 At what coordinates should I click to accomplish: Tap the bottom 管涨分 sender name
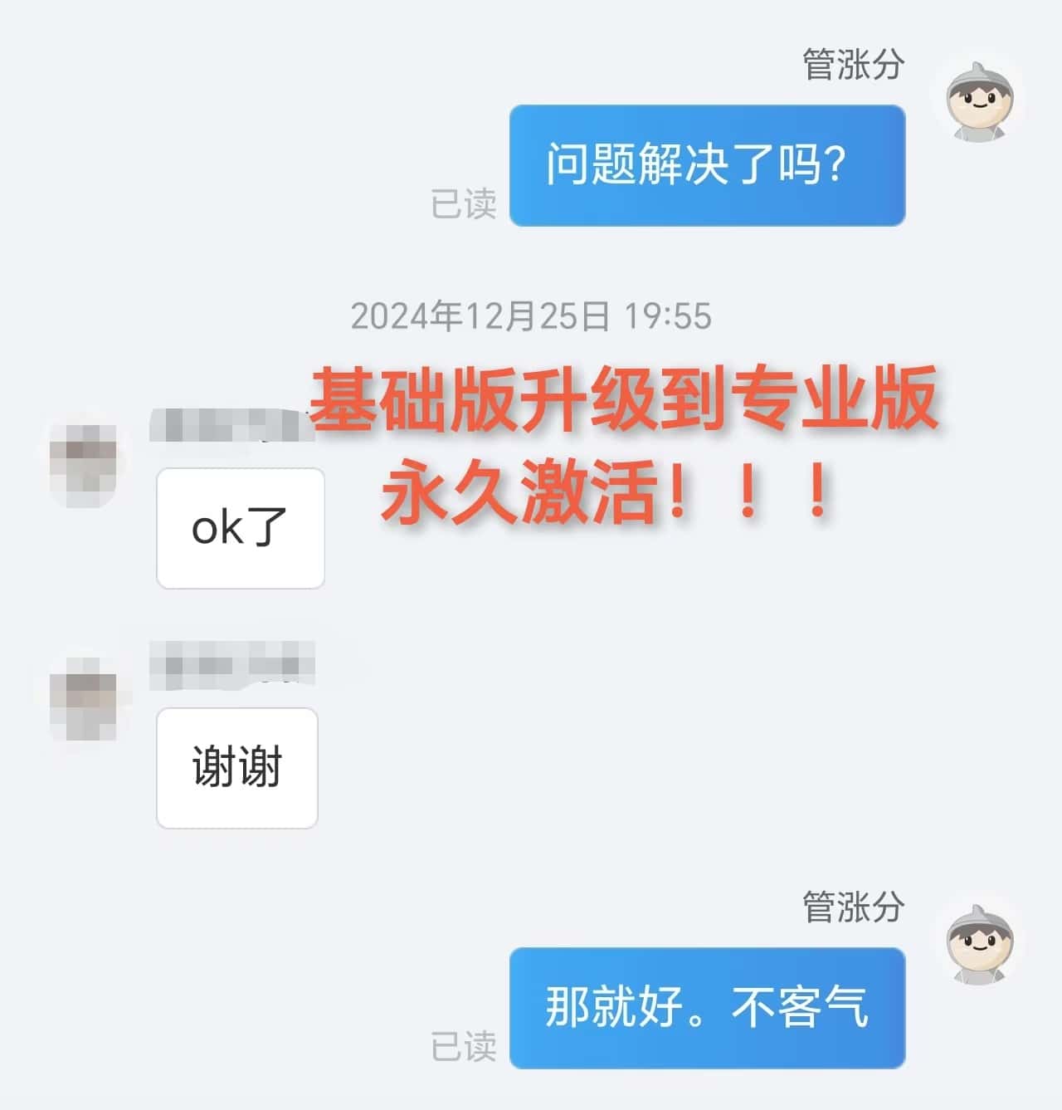[x=853, y=907]
